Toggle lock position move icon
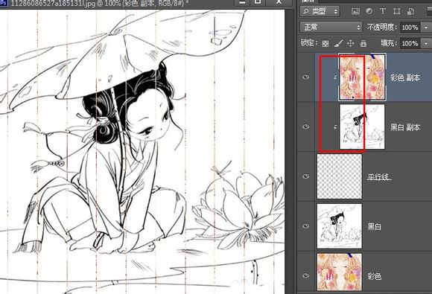The image size is (432, 294). click(x=351, y=43)
